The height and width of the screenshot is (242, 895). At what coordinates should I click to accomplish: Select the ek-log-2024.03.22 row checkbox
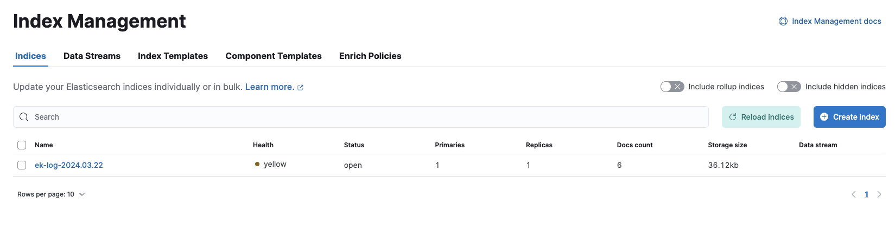(x=22, y=165)
